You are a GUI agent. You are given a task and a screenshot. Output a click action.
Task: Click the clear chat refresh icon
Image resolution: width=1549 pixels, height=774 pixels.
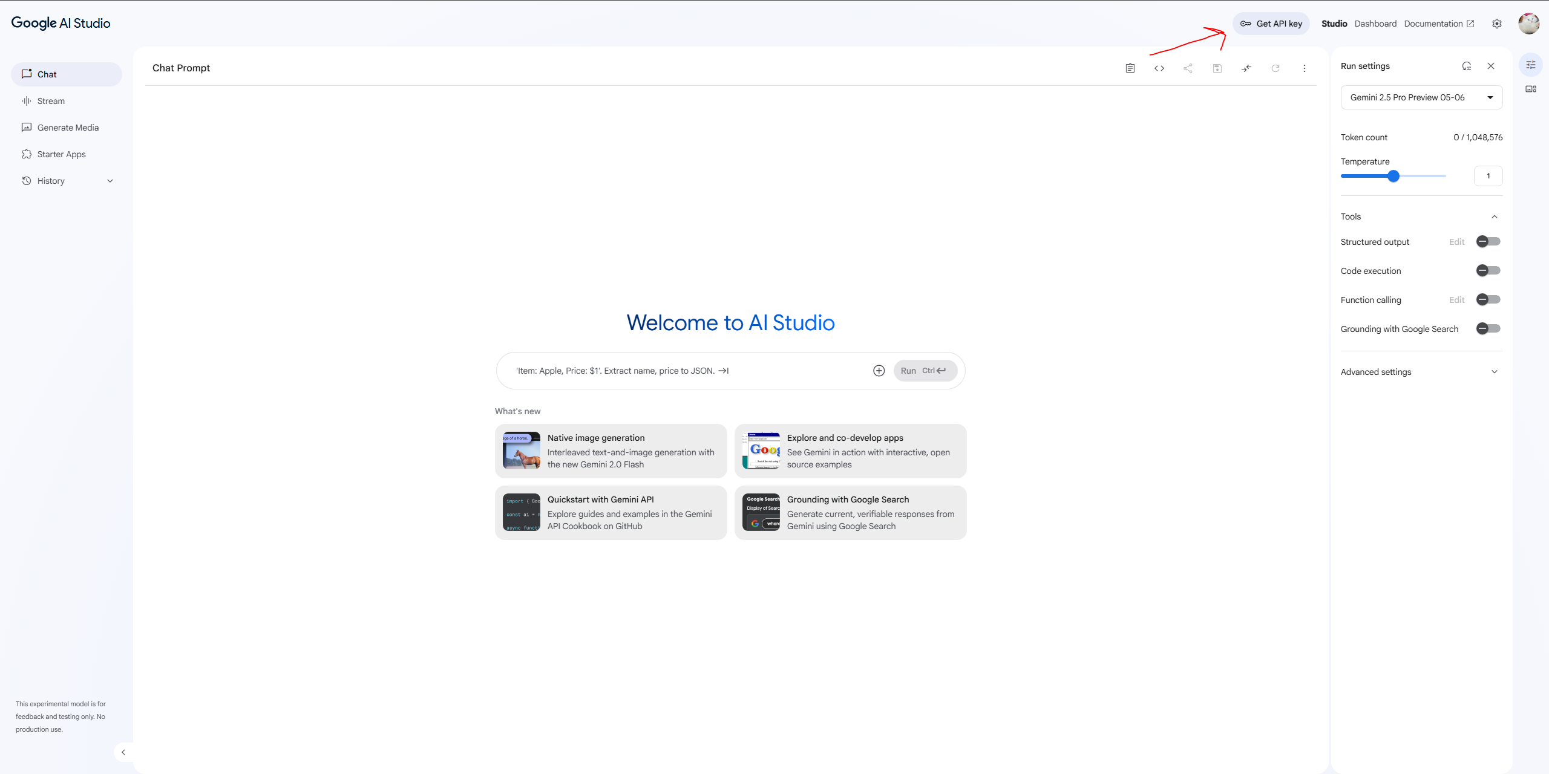coord(1275,68)
